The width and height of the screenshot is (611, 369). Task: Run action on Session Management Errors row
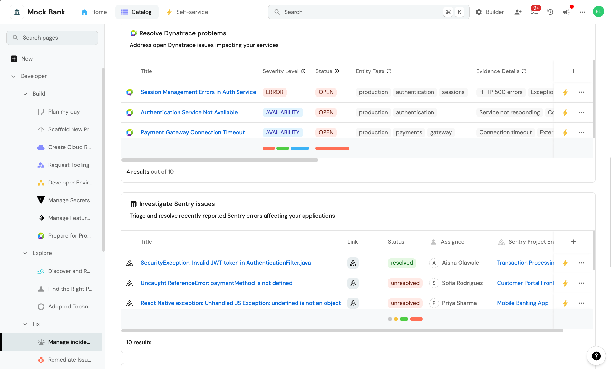(x=565, y=92)
